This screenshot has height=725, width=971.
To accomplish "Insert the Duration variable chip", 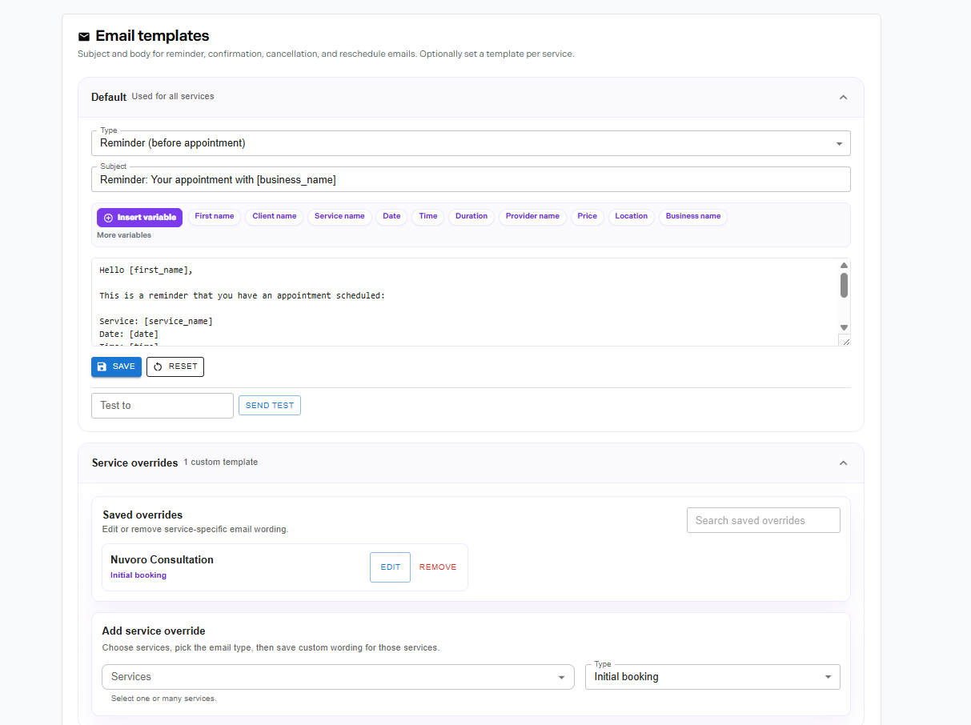I will click(x=471, y=217).
